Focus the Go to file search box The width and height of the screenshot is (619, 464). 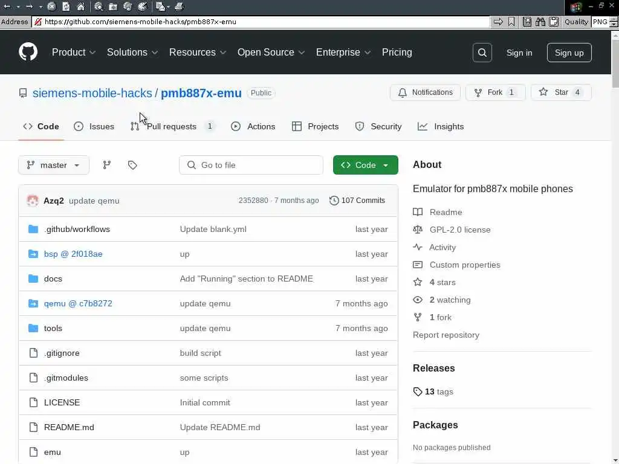pyautogui.click(x=251, y=165)
